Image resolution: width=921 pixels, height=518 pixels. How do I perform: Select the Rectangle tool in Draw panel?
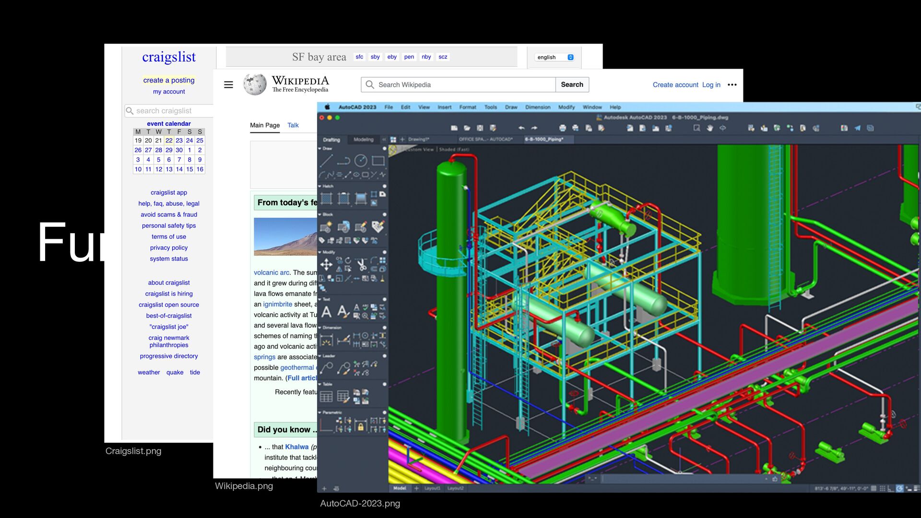click(x=378, y=161)
